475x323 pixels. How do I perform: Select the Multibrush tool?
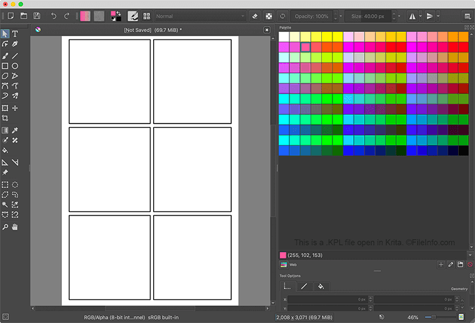15,96
